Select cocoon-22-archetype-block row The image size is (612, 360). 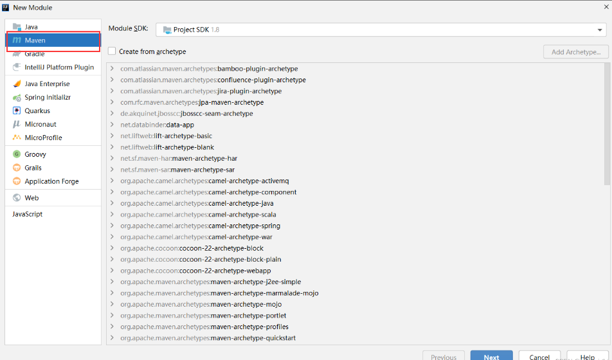(x=355, y=248)
